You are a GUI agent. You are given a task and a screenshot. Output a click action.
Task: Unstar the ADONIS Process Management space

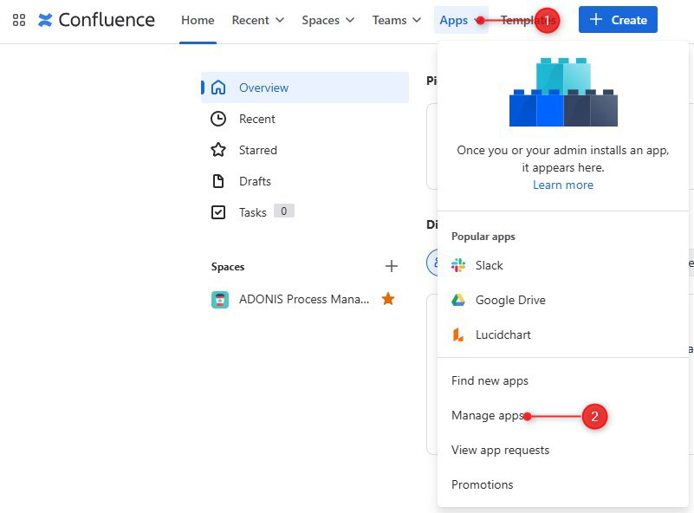388,299
